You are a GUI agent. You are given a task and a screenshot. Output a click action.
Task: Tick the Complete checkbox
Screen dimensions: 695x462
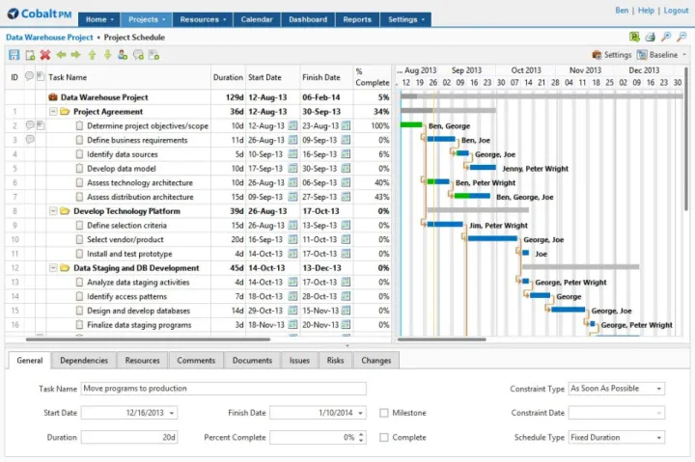tap(384, 437)
